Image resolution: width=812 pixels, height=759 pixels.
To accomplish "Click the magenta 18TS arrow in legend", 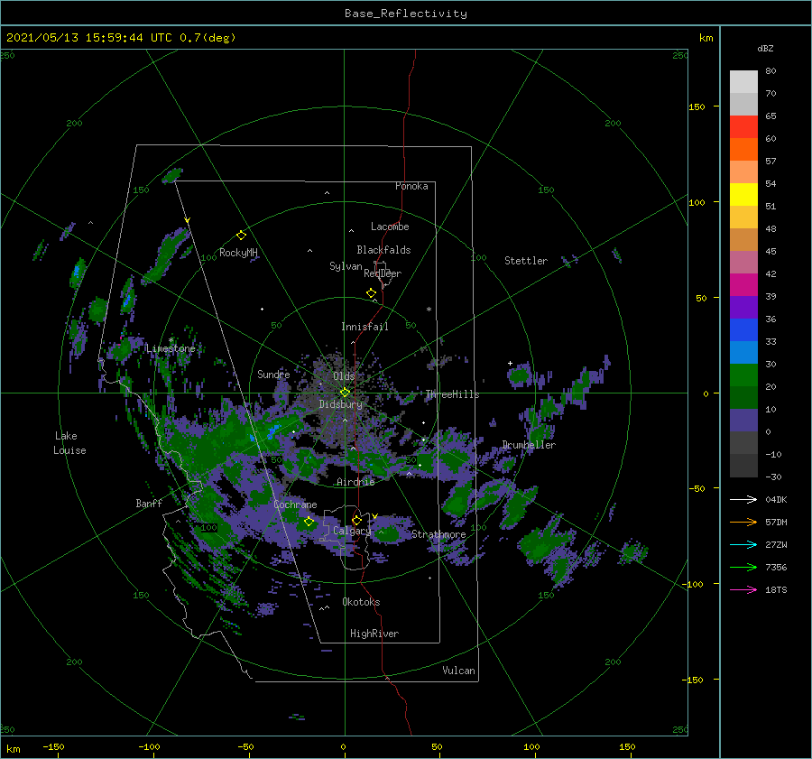I will click(x=743, y=589).
